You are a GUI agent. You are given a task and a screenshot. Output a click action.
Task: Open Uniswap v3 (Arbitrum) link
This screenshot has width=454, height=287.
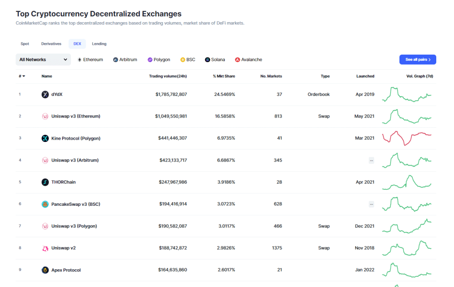[x=75, y=160]
